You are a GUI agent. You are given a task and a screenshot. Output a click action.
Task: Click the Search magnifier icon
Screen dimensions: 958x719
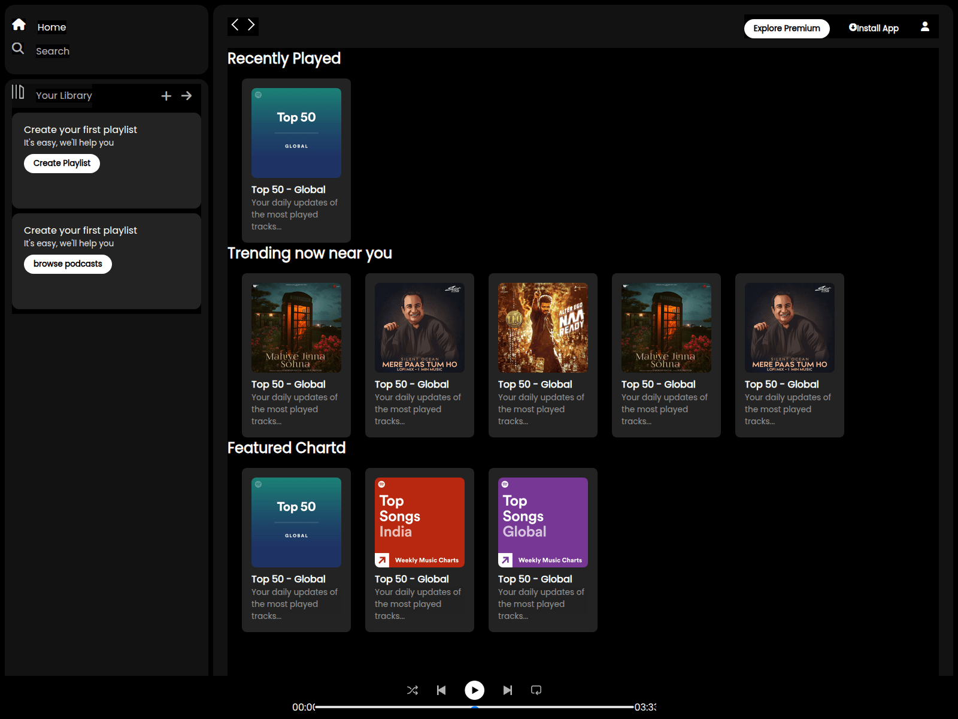18,49
